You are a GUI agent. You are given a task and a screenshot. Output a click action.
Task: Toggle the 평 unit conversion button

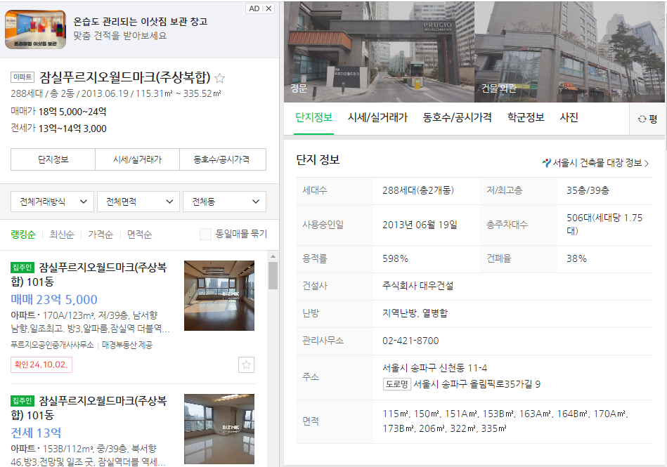(x=647, y=119)
